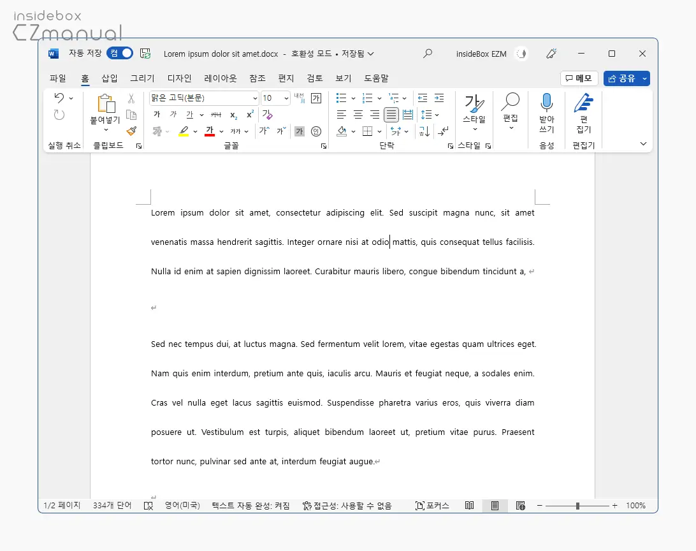Image resolution: width=696 pixels, height=551 pixels.
Task: Click the save sync icon in title bar
Action: pos(145,54)
